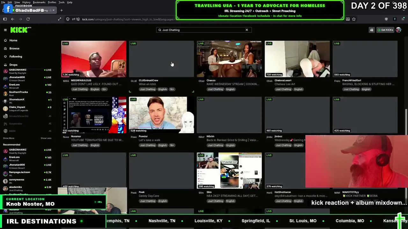This screenshot has height=229, width=408.
Task: Open the Profiles menu
Action: coord(52,2)
